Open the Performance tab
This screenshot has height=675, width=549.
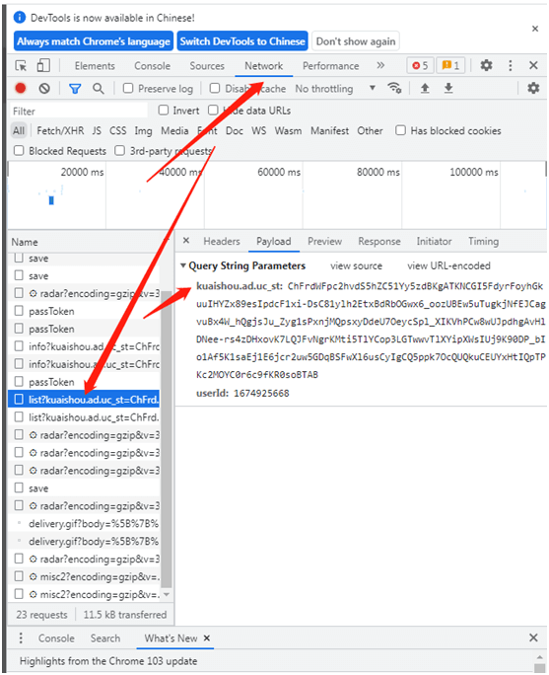[x=330, y=66]
